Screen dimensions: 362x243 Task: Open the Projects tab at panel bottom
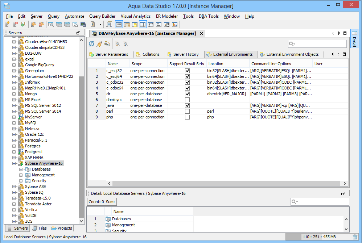tap(62, 228)
